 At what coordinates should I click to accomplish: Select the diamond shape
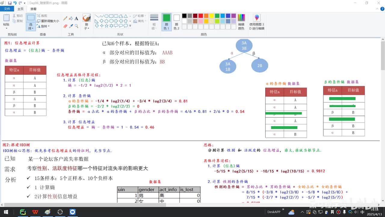[102, 21]
